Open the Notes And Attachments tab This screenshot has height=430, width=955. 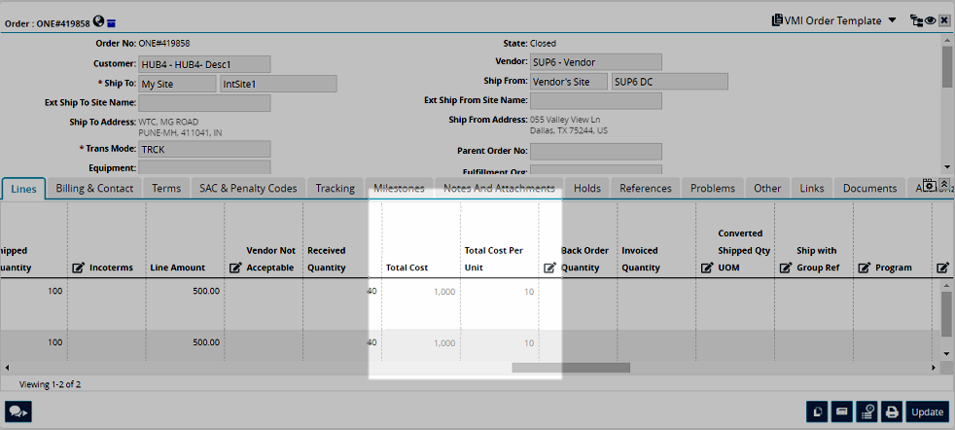pyautogui.click(x=499, y=188)
